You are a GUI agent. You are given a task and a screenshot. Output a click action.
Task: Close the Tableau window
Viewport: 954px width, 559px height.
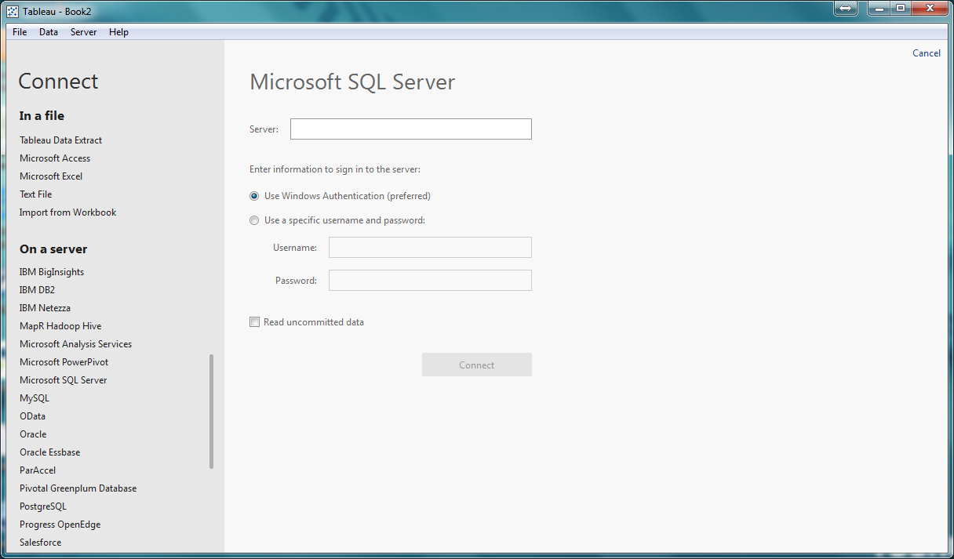pyautogui.click(x=929, y=8)
